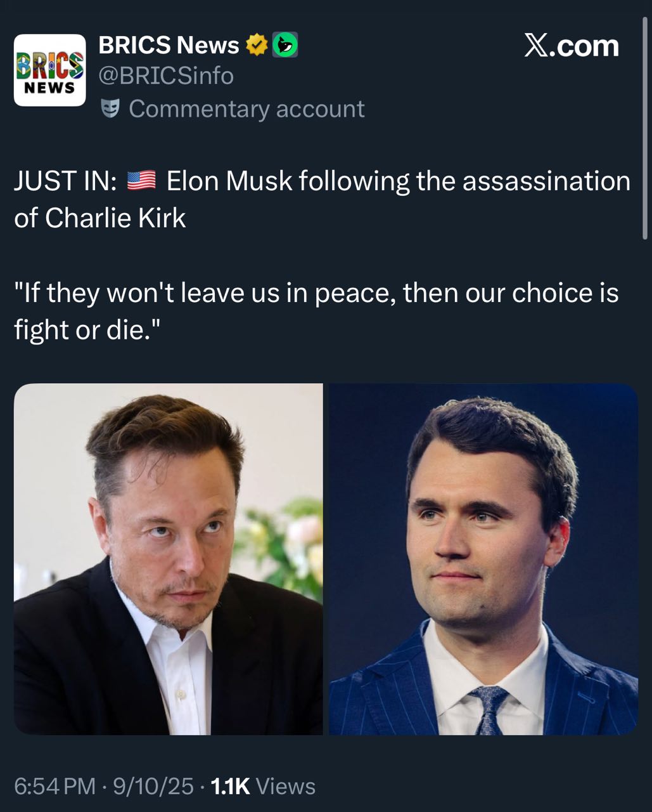Open the @BRICSinfo handle link

(166, 76)
